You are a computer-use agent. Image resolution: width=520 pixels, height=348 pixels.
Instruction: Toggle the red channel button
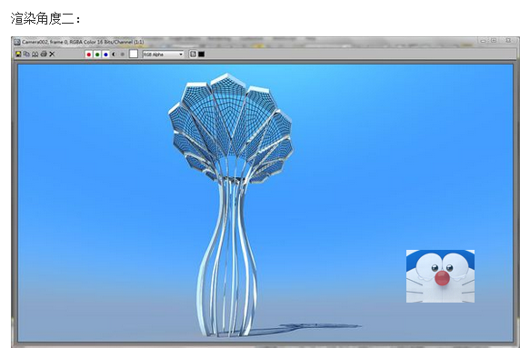coord(88,55)
